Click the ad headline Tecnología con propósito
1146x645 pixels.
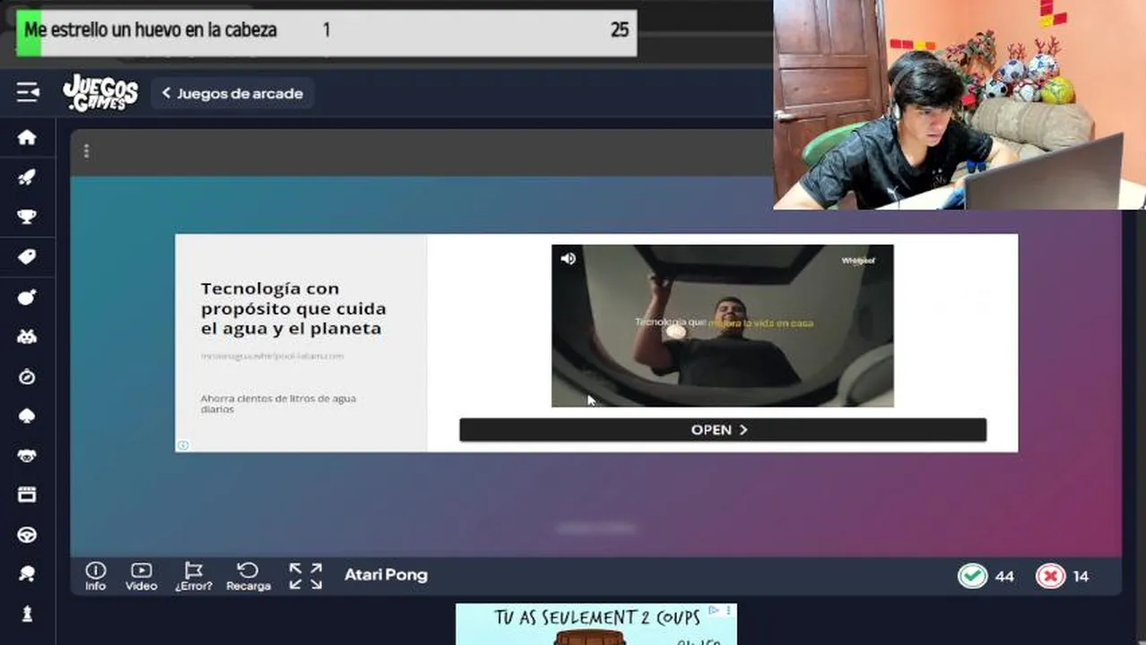293,308
